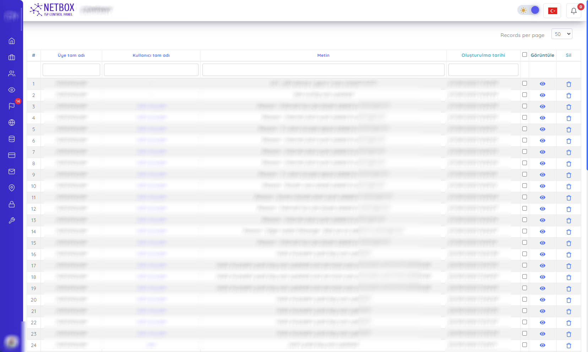Open the Records per page dropdown

click(561, 34)
